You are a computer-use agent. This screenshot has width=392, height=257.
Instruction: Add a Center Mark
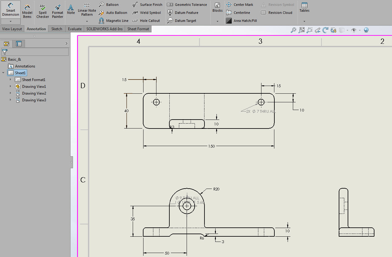(x=240, y=5)
